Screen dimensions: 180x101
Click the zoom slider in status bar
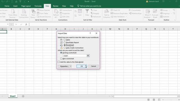tap(171, 100)
